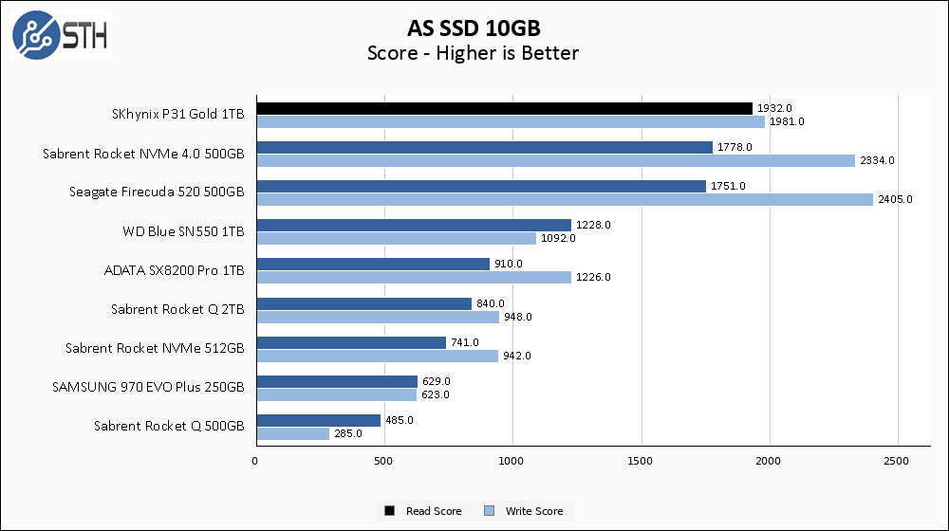This screenshot has height=531, width=949.
Task: Click the x-axis label '0'
Action: [254, 461]
